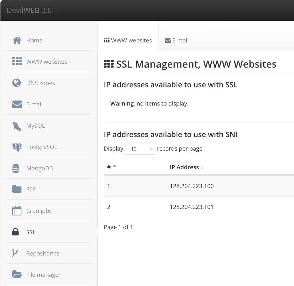Click the PostgreSQL elephant icon

(x=17, y=147)
